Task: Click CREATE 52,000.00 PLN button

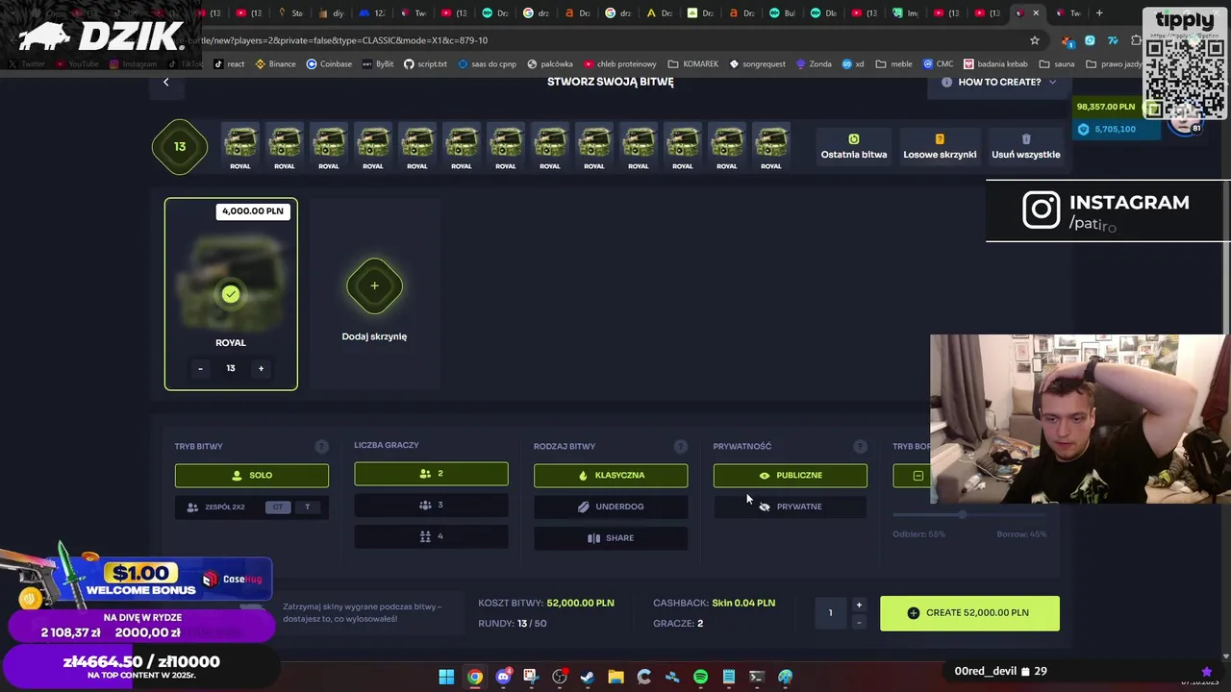Action: coord(969,613)
